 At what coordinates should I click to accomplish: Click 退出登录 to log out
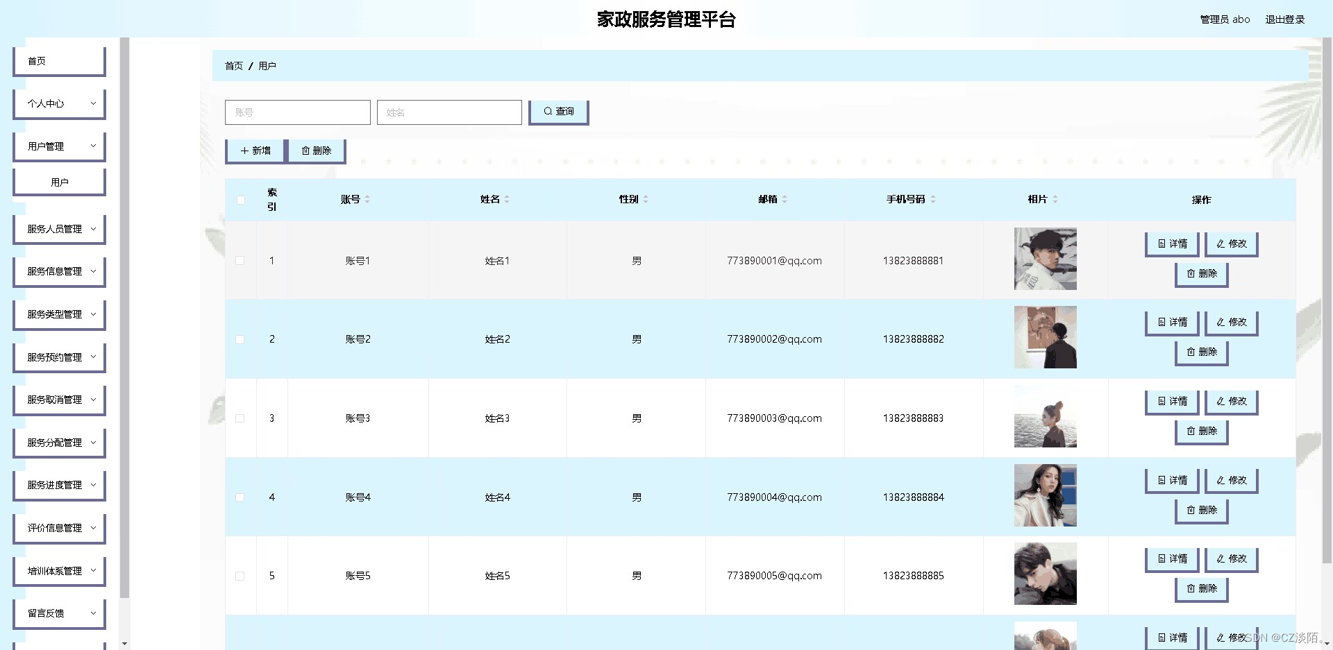1284,19
